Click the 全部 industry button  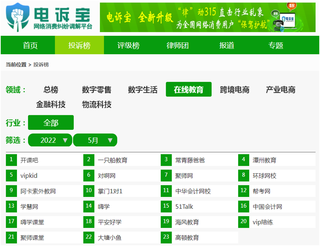[x=51, y=123]
